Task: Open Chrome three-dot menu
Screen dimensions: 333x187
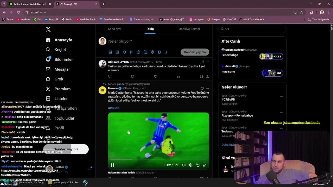Action: point(329,12)
